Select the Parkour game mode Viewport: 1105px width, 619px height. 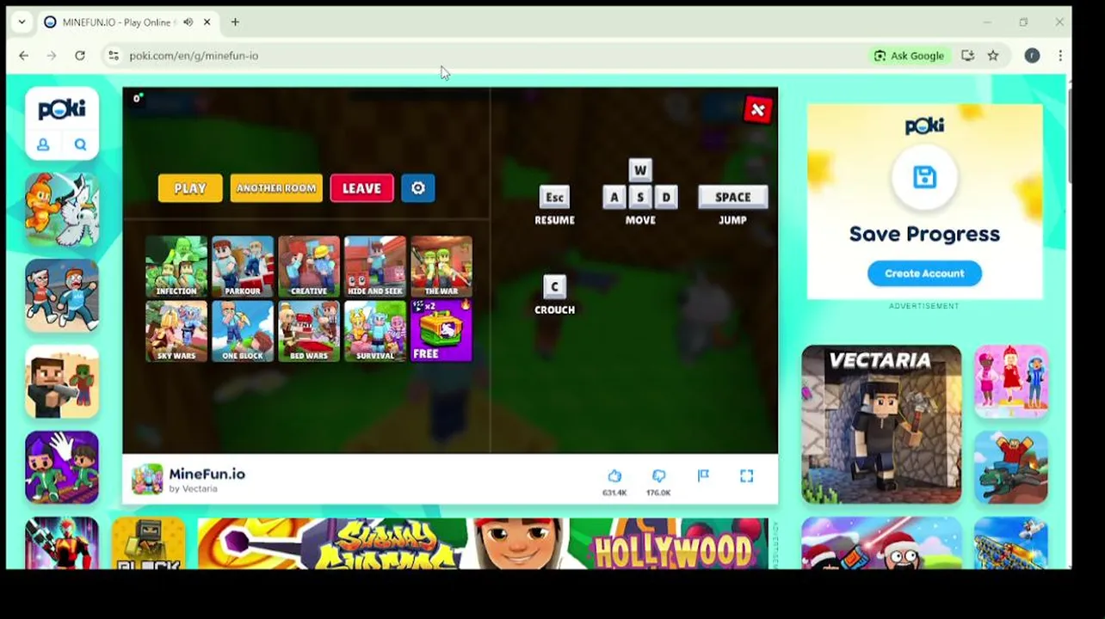tap(243, 267)
